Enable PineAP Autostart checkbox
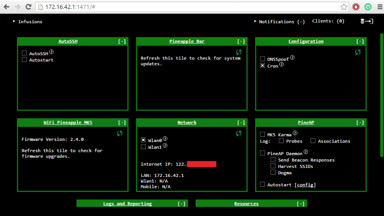This screenshot has width=384, height=216. [262, 184]
